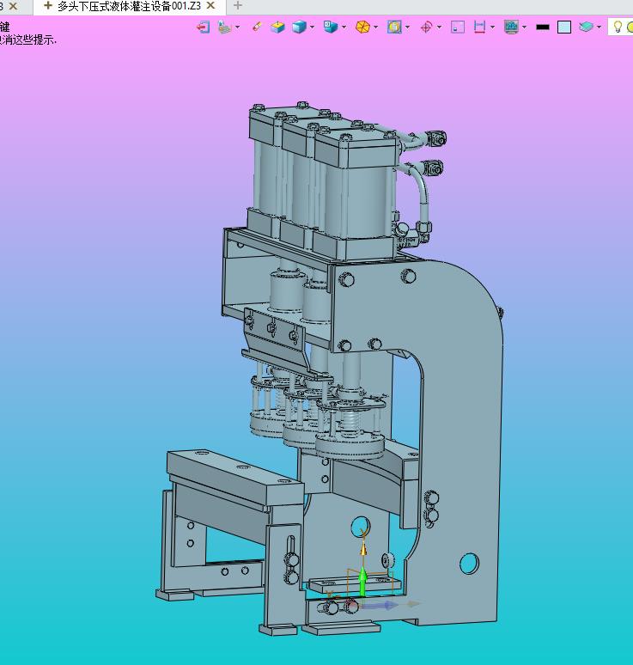Open the dropdown beside the hand-on-surface icon
This screenshot has height=665, width=633.
click(x=237, y=27)
